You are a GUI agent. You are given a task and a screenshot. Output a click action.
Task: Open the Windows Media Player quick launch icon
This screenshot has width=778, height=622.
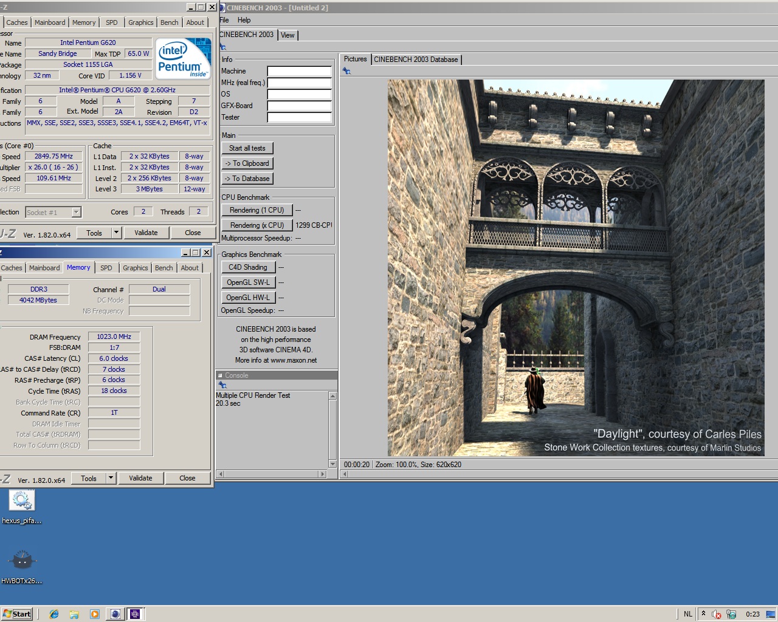(94, 614)
